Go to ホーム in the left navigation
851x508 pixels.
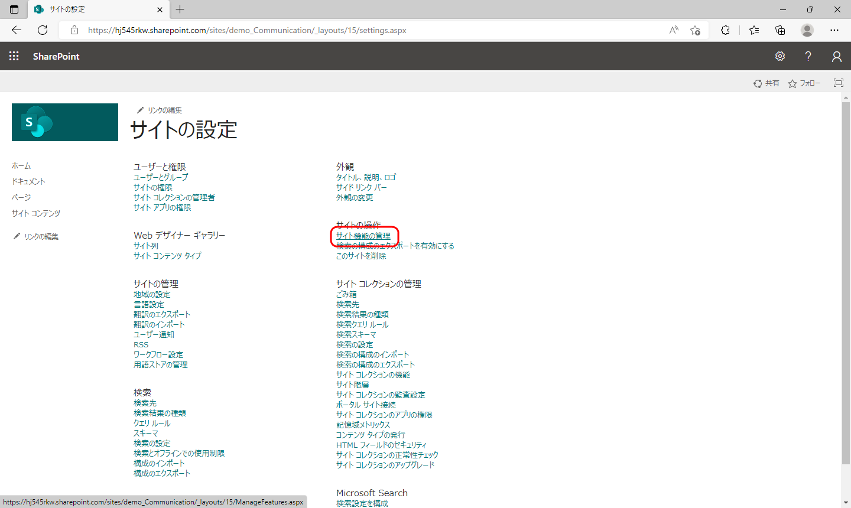click(x=21, y=166)
